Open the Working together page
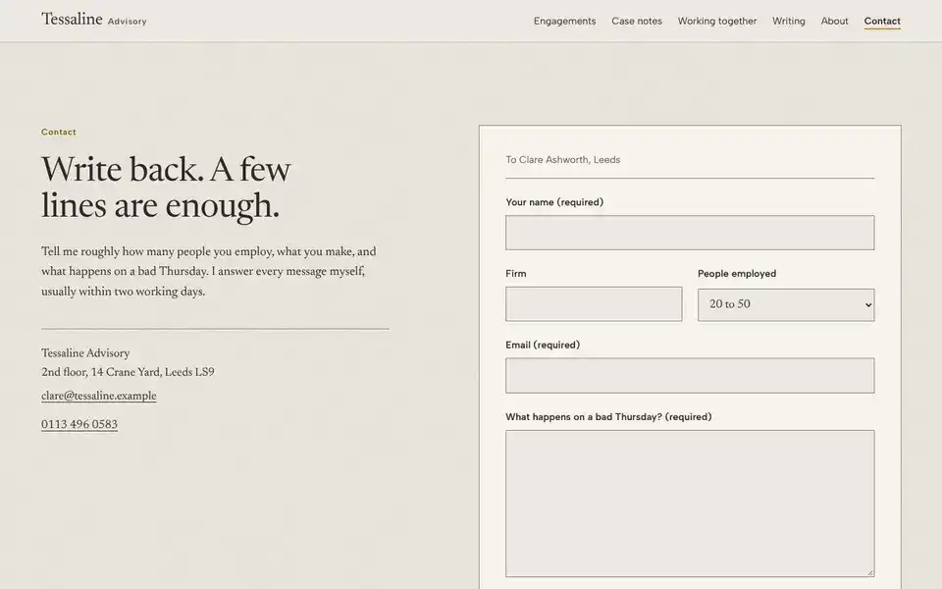942x589 pixels. 716,21
